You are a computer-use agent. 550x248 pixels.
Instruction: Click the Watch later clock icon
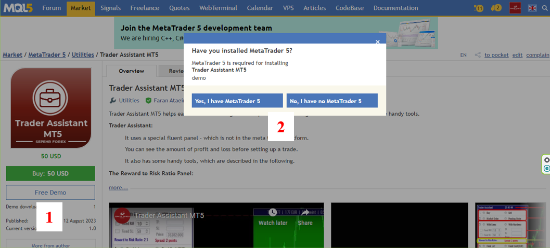(x=273, y=213)
